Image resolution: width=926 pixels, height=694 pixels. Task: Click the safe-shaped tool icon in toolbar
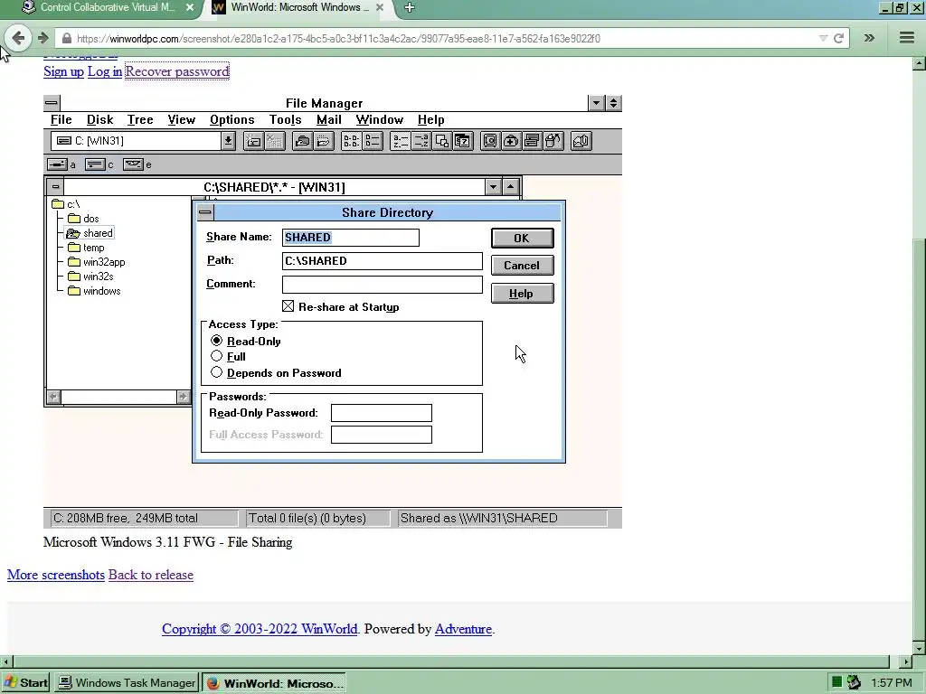490,141
